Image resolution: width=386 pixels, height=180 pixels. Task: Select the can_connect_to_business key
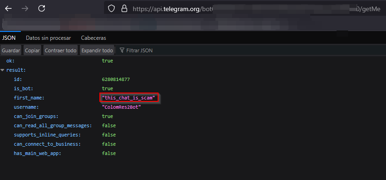[x=47, y=144]
